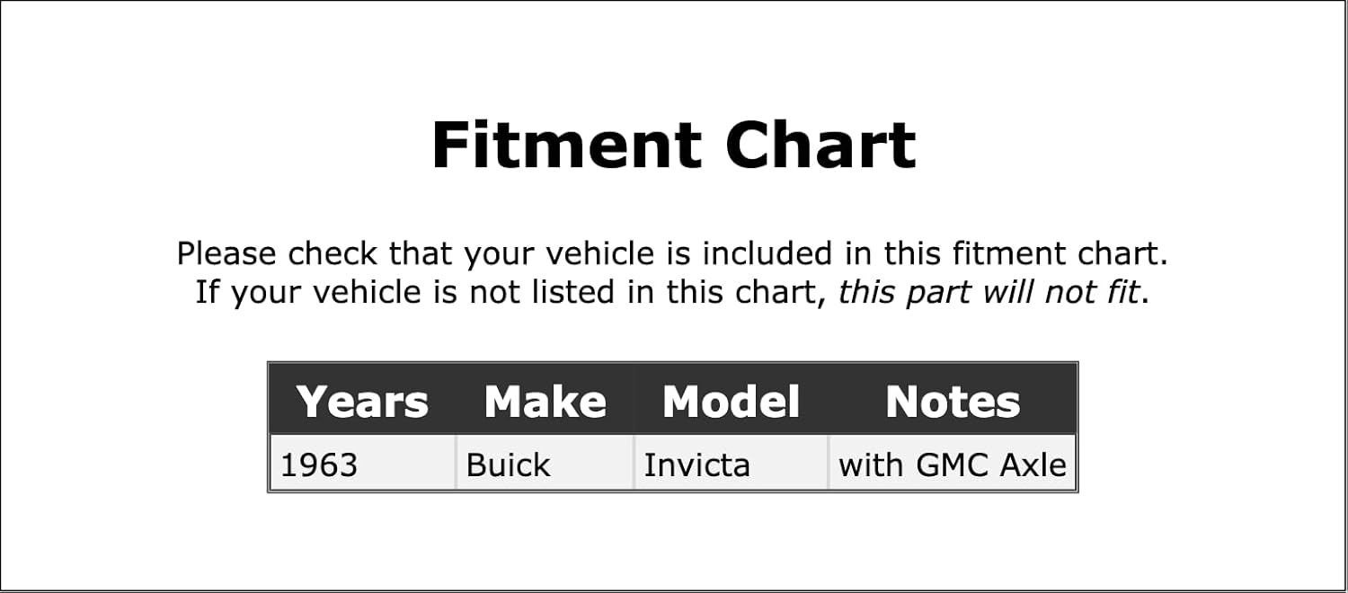1348x593 pixels.
Task: Select the Make column header
Action: tap(545, 402)
